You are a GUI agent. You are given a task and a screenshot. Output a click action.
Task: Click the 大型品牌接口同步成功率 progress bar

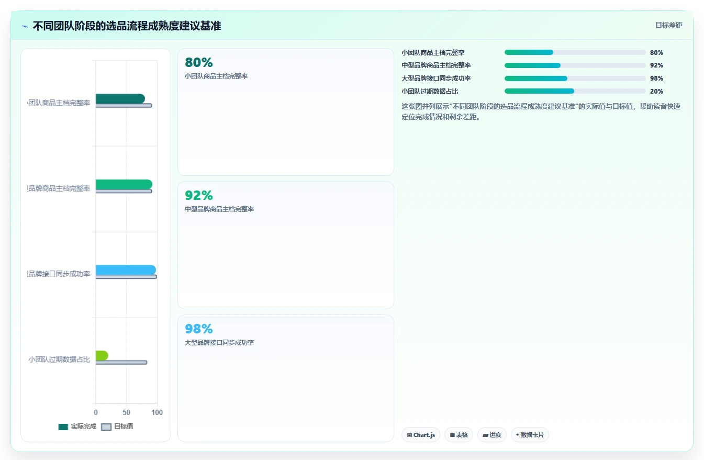point(575,78)
